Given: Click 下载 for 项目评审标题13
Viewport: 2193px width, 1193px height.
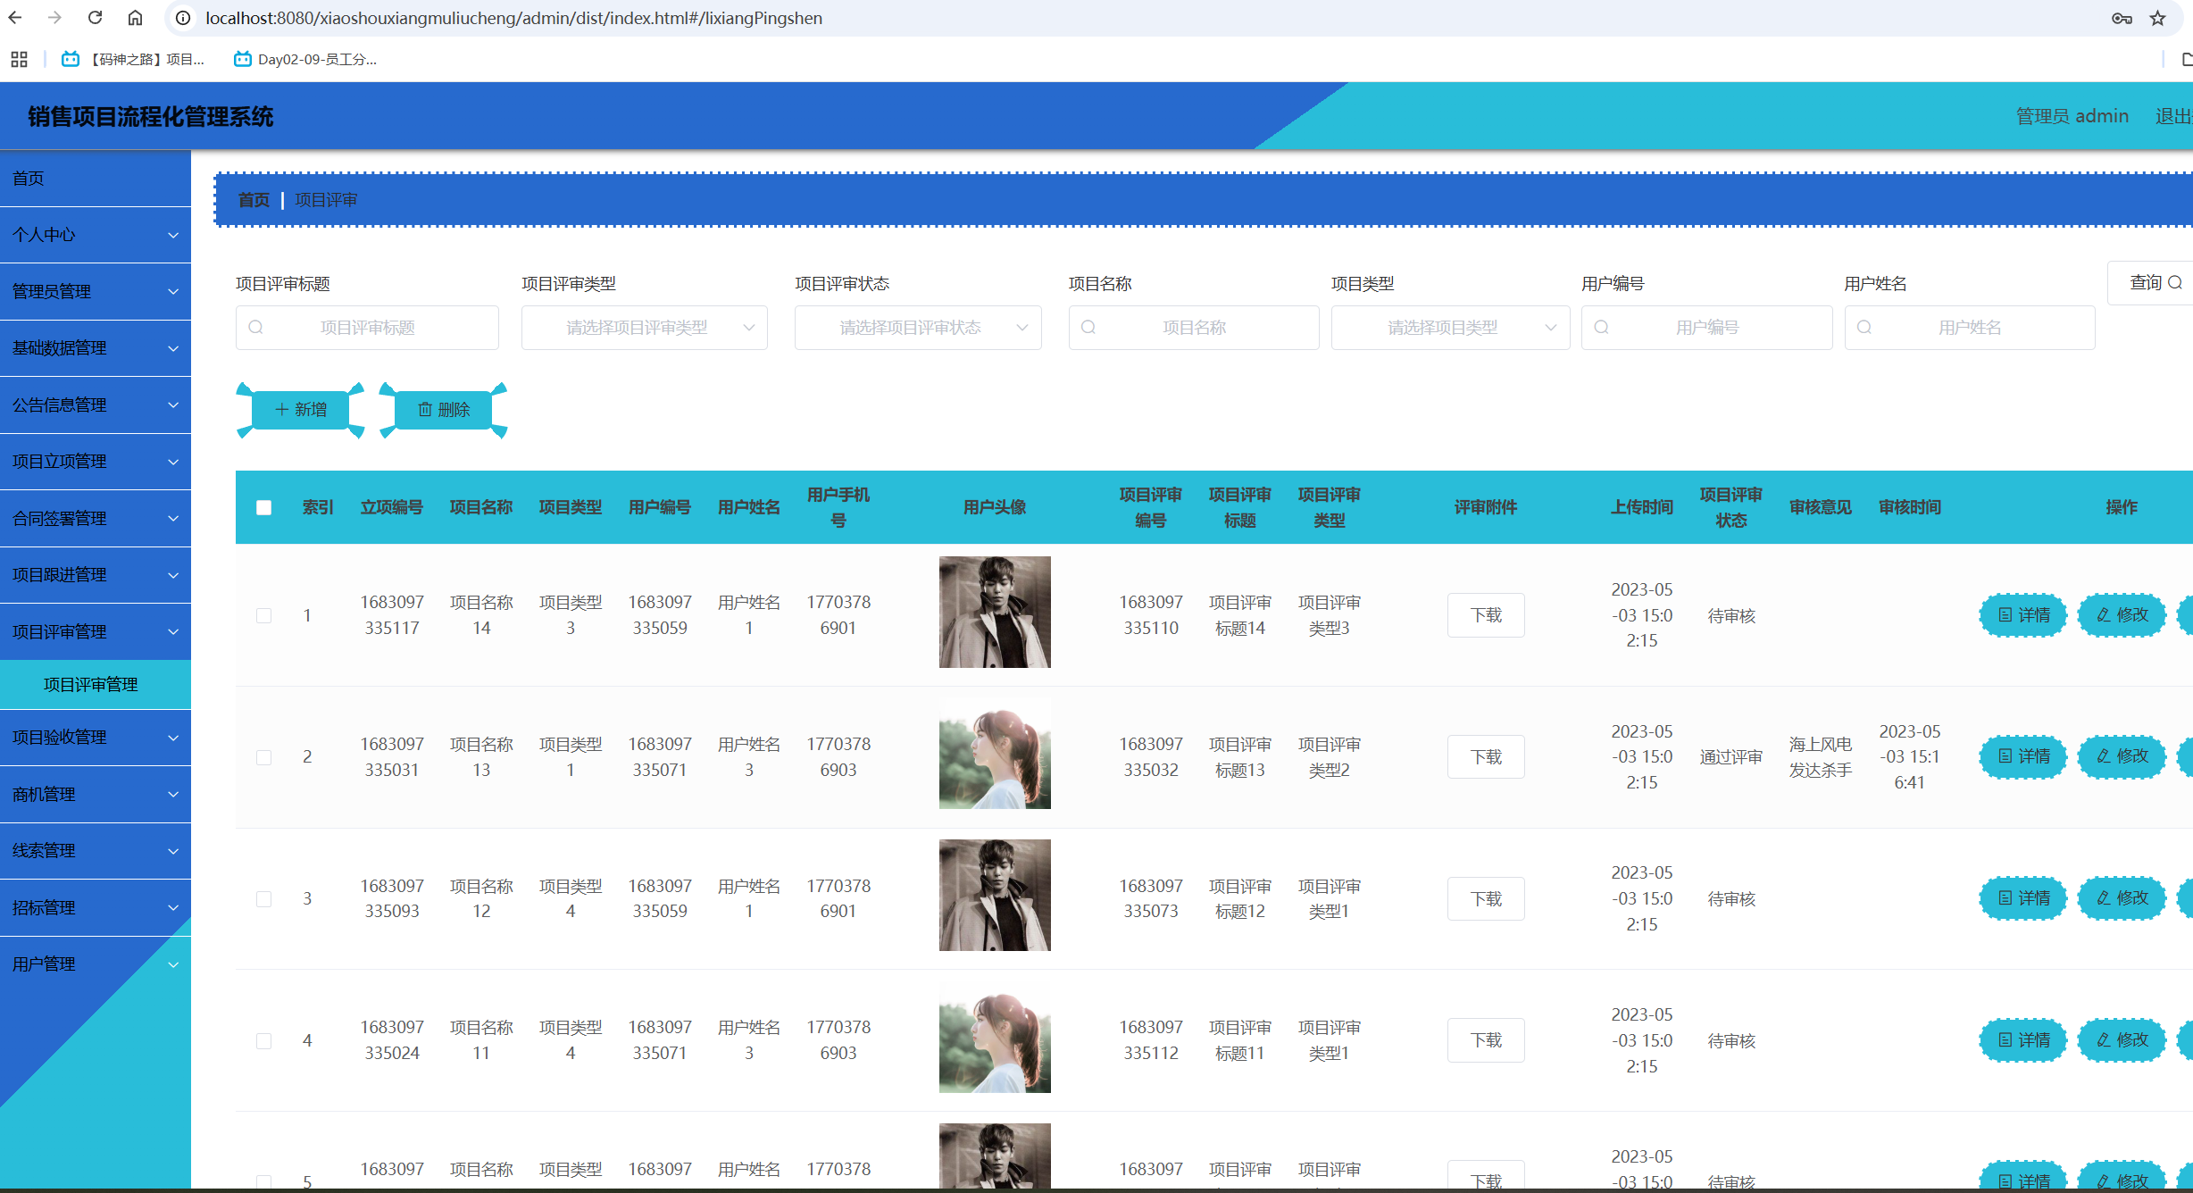Looking at the screenshot, I should point(1486,757).
